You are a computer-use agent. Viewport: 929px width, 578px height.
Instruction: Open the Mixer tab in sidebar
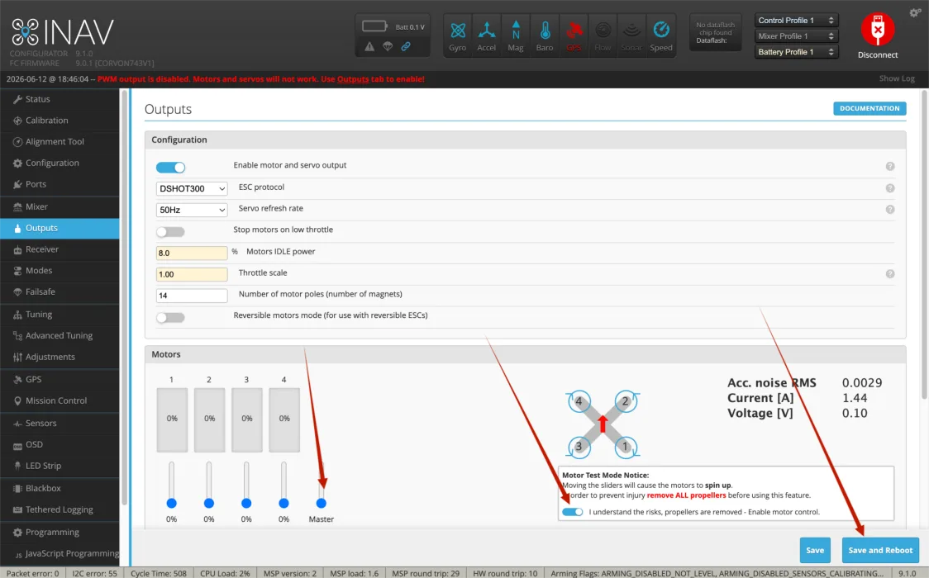point(60,206)
